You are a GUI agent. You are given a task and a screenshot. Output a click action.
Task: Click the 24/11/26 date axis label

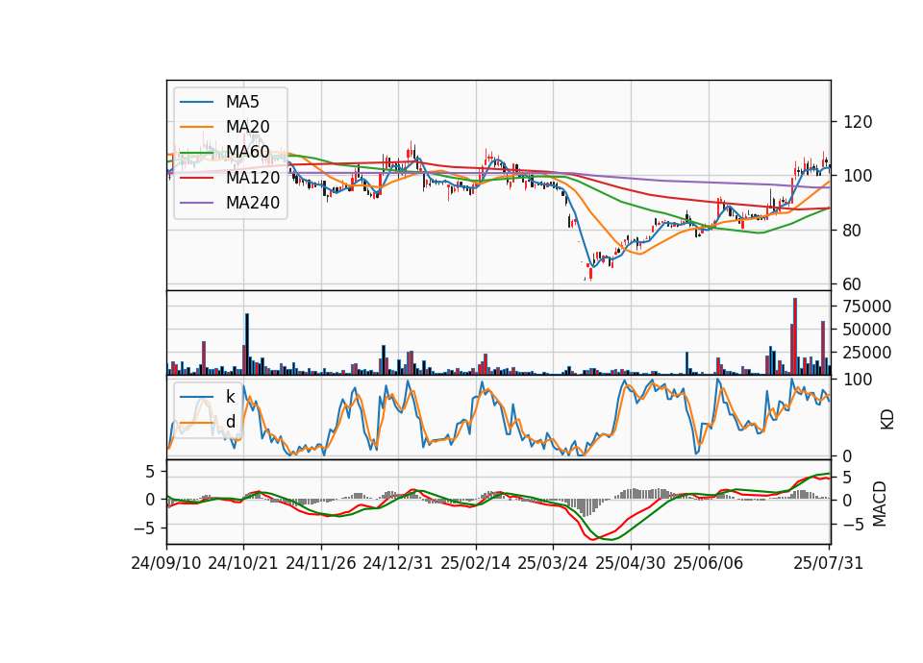321,563
